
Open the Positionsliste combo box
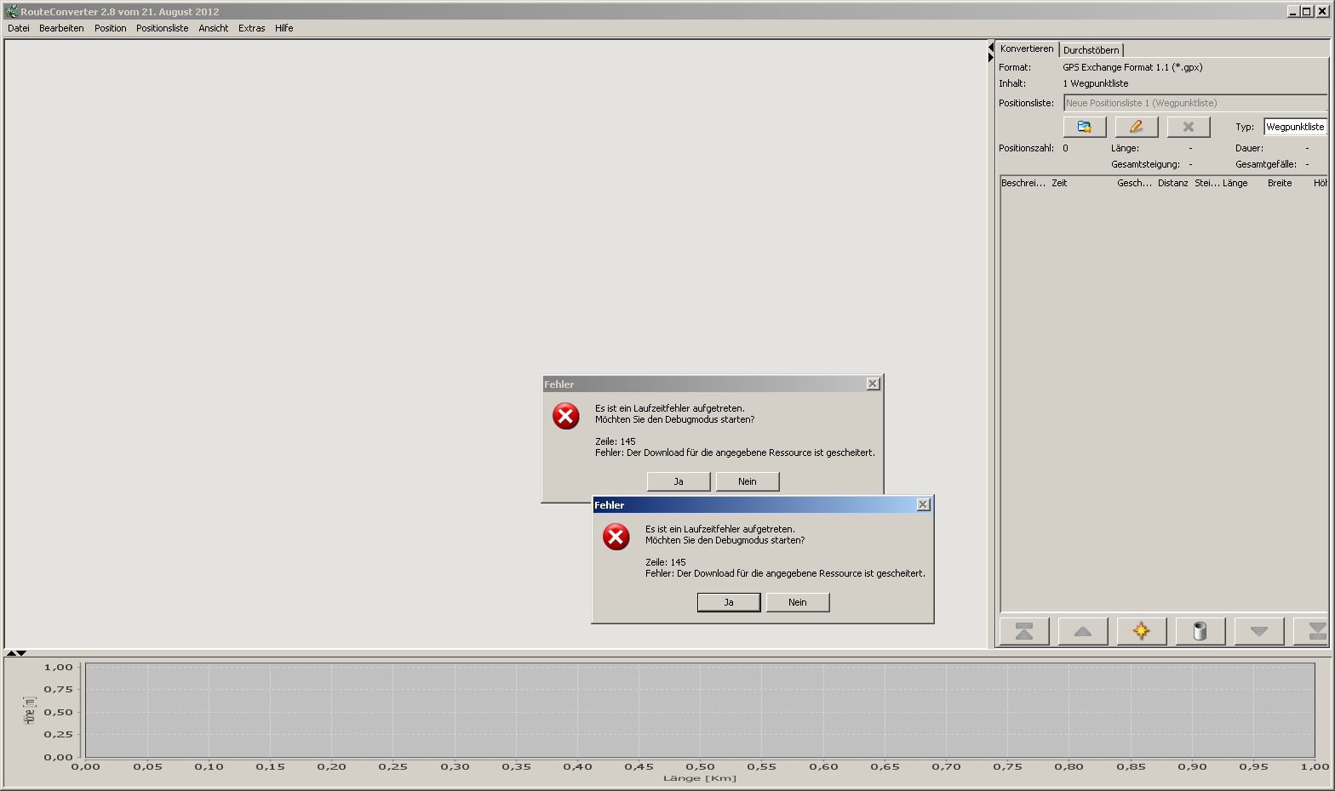1194,103
